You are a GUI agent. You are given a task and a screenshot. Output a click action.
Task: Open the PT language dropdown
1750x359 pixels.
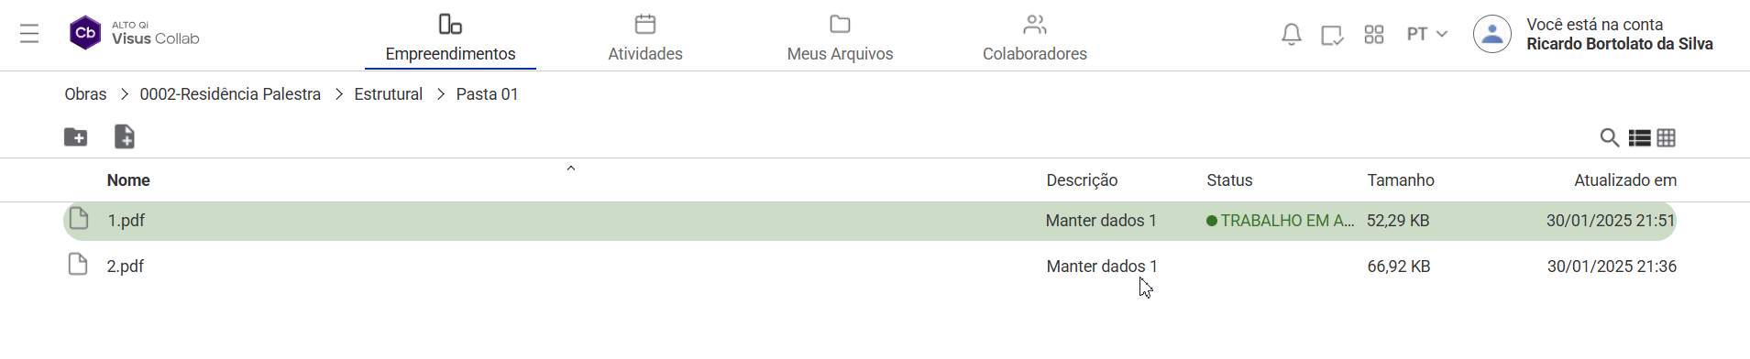pos(1426,34)
